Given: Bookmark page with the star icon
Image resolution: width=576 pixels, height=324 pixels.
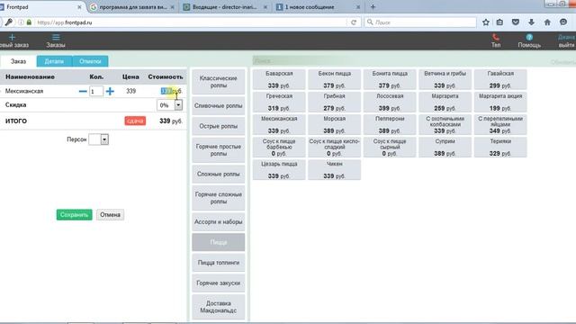Looking at the screenshot, I should (486, 22).
